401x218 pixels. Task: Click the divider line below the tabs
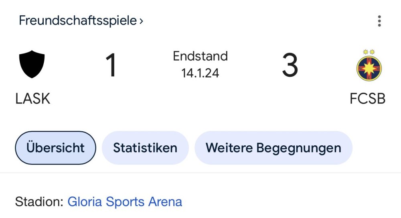coord(200,173)
